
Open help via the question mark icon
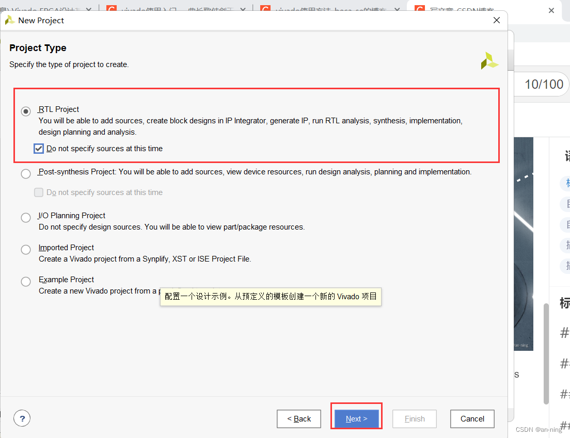click(x=22, y=418)
